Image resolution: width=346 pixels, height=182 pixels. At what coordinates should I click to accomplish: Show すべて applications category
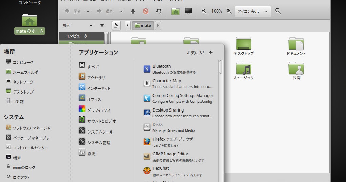point(89,66)
